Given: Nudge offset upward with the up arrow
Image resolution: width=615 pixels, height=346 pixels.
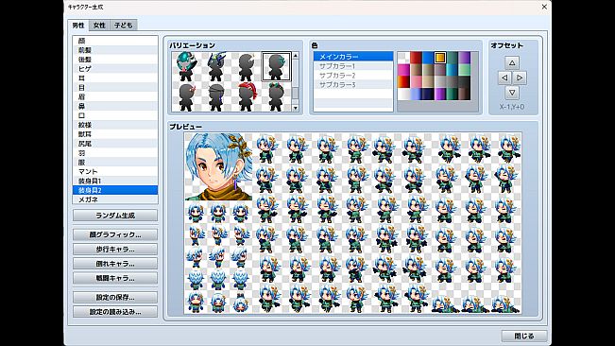Looking at the screenshot, I should [x=512, y=62].
